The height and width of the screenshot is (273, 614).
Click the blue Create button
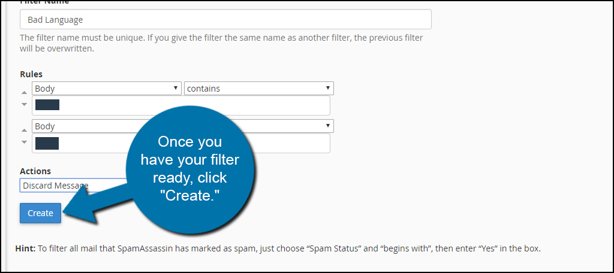click(40, 213)
